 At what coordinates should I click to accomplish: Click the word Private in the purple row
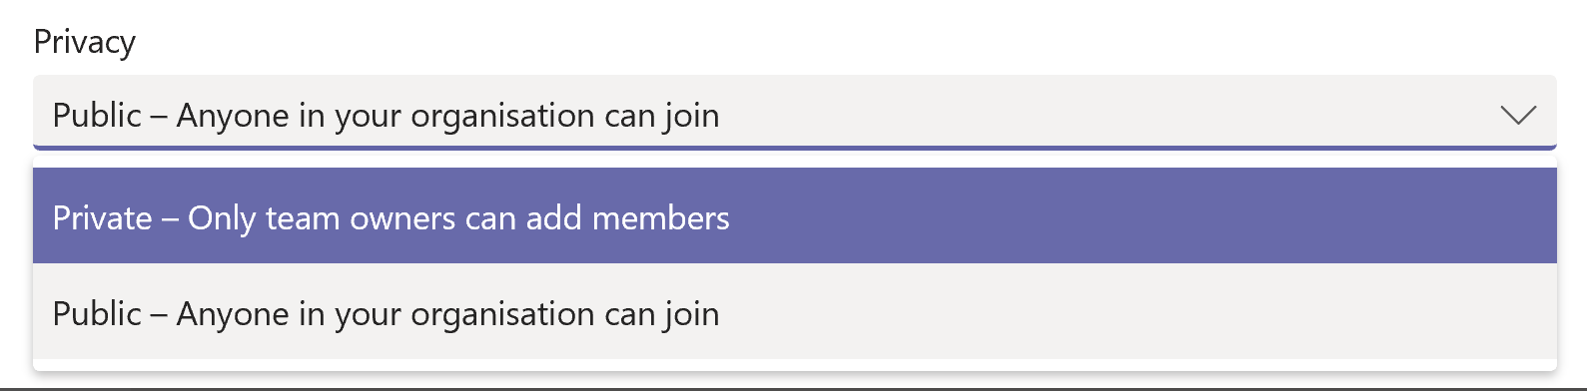tap(103, 217)
